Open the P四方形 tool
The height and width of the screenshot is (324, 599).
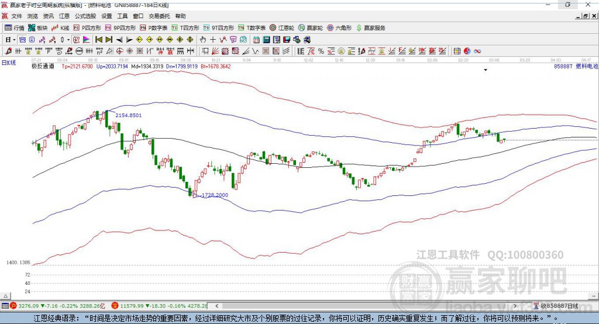coord(87,28)
